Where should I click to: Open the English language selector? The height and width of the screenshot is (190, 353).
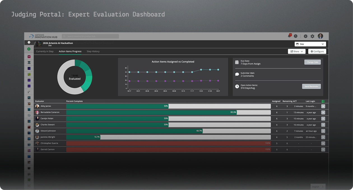[x=318, y=187]
